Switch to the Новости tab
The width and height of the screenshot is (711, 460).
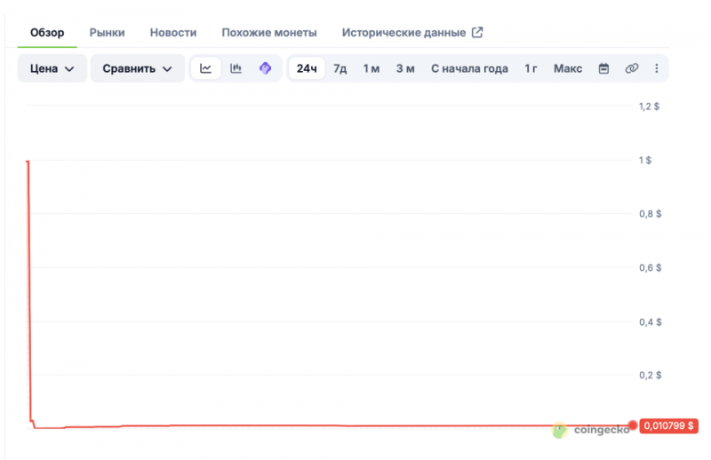[x=173, y=33]
